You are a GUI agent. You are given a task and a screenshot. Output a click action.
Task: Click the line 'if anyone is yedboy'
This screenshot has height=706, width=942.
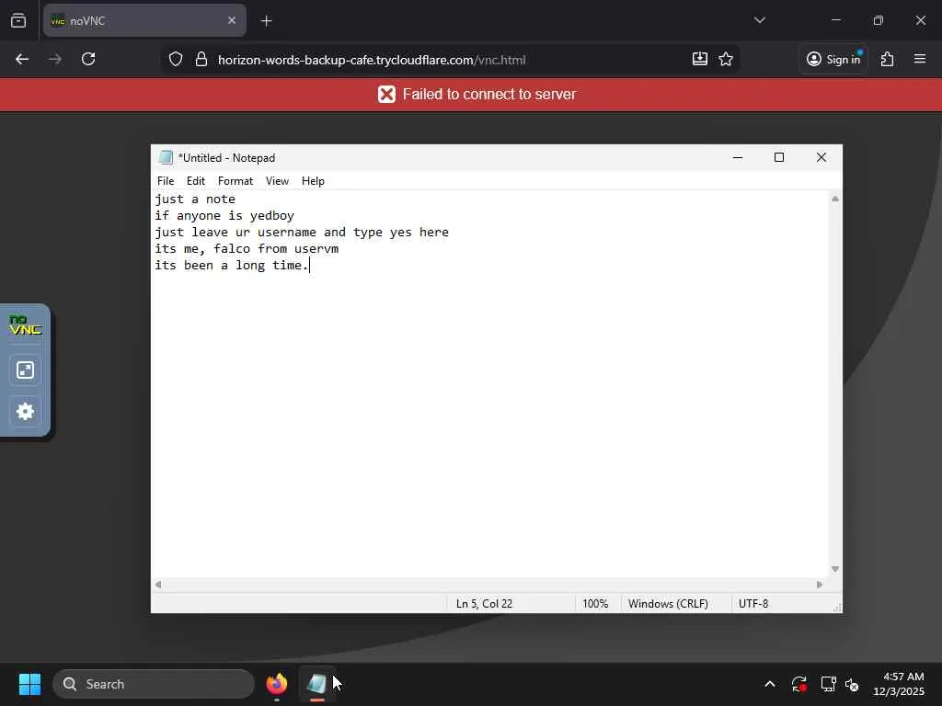tap(224, 215)
